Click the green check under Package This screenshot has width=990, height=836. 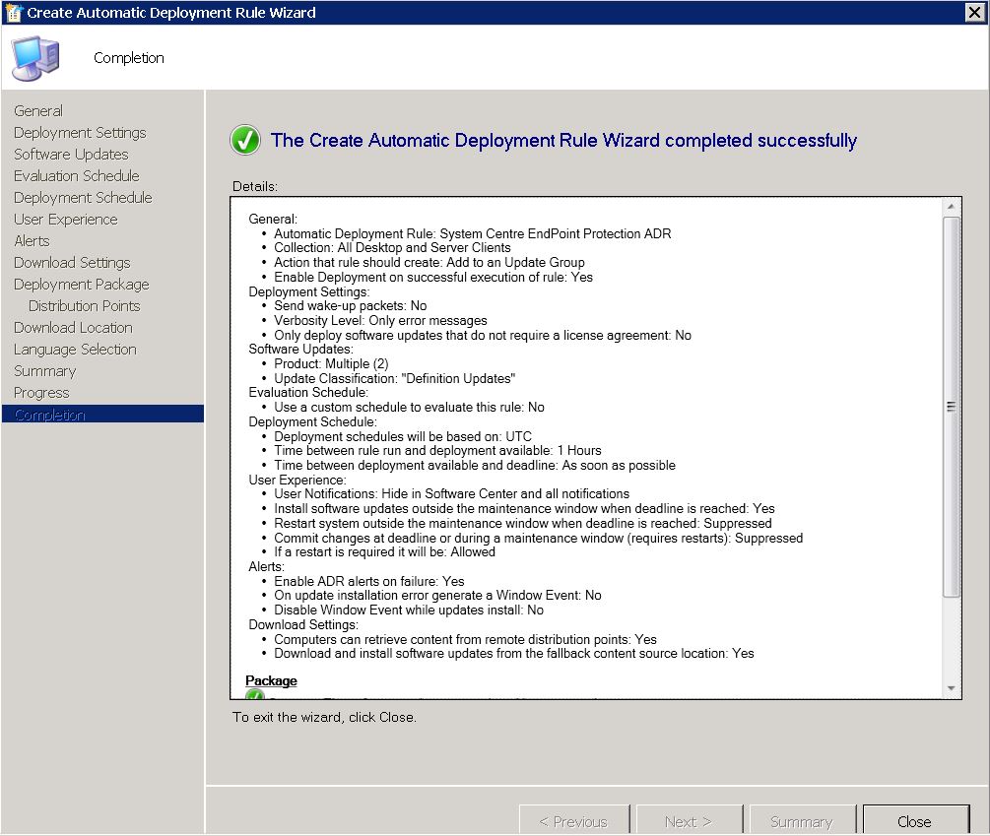point(255,694)
